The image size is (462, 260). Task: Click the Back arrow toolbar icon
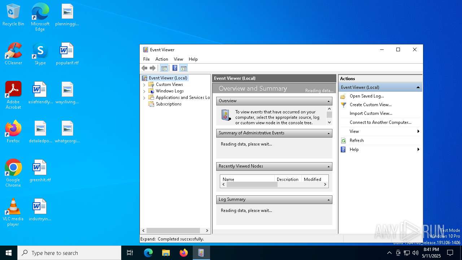click(144, 68)
